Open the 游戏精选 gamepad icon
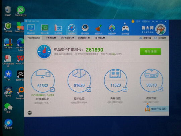181x136 pixels. coord(125,28)
